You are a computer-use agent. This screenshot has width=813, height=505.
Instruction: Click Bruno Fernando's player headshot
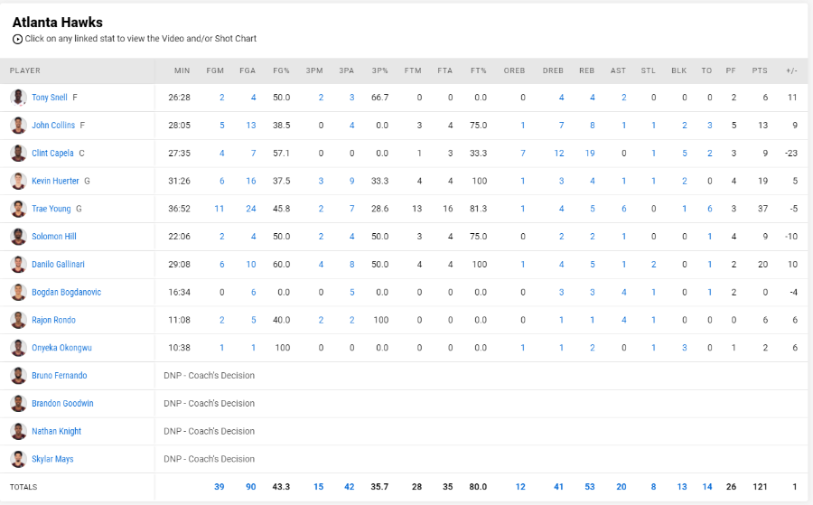click(x=18, y=376)
